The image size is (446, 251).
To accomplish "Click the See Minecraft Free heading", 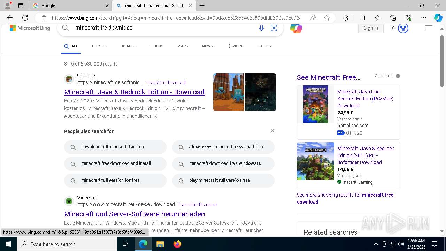I will (329, 77).
